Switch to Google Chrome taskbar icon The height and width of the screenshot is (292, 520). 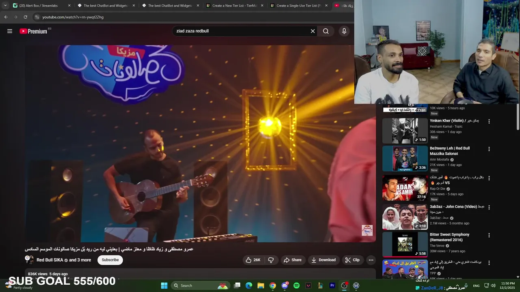(273, 286)
